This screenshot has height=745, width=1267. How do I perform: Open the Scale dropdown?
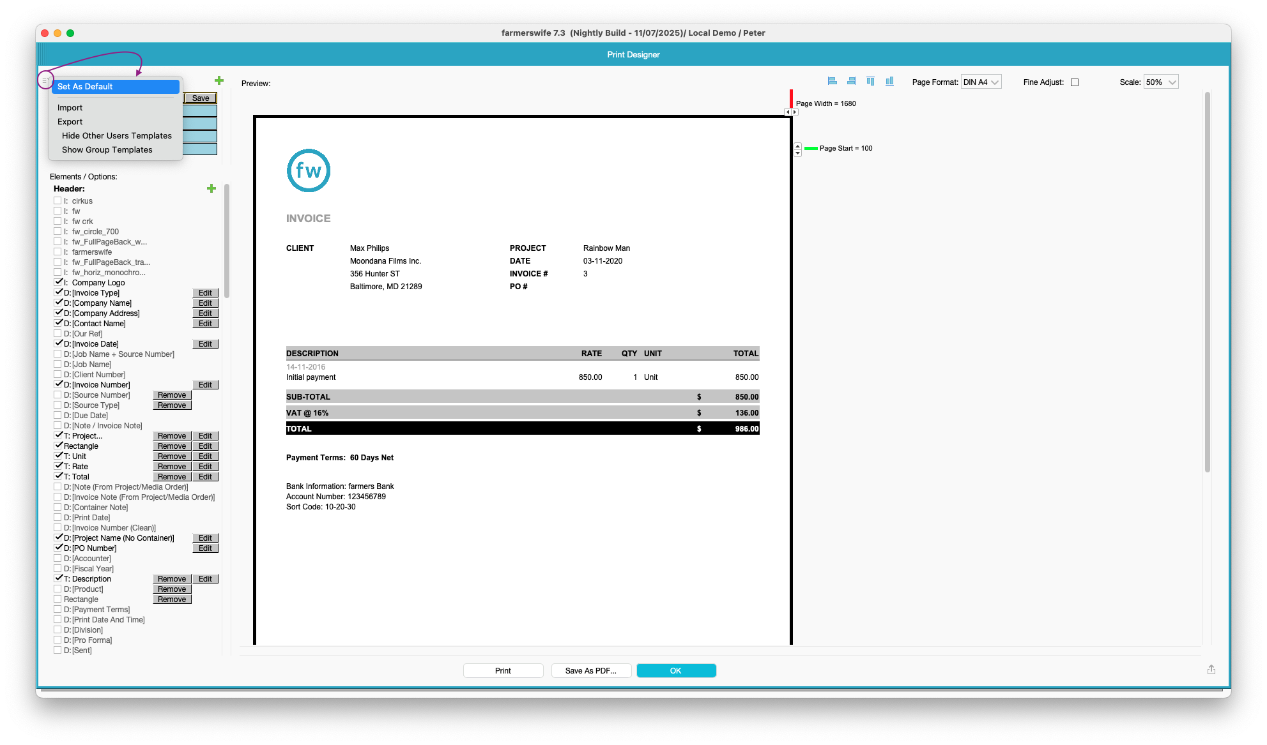[1160, 82]
